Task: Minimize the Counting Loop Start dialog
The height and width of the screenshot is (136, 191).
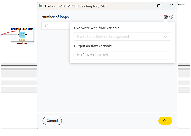Action: [146, 6]
